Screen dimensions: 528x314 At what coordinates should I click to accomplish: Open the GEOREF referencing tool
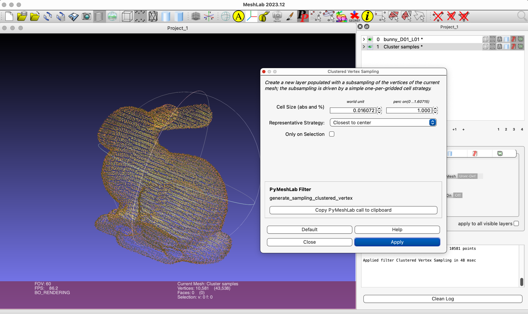[x=354, y=16]
